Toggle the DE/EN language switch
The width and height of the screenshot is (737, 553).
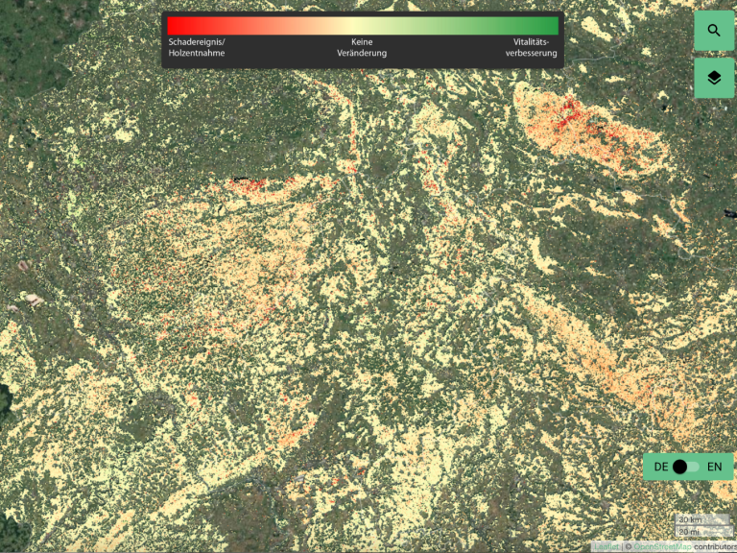coord(687,467)
